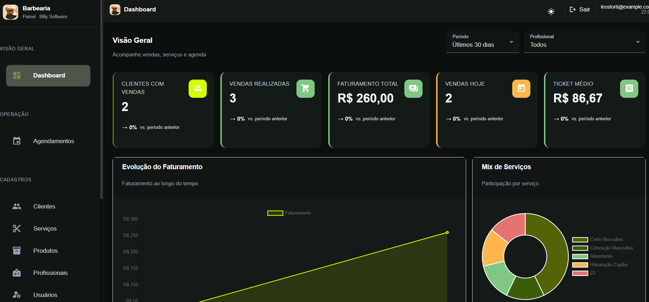Click the Profissionais badge icon
Viewport: 649px width, 302px height.
pos(17,273)
